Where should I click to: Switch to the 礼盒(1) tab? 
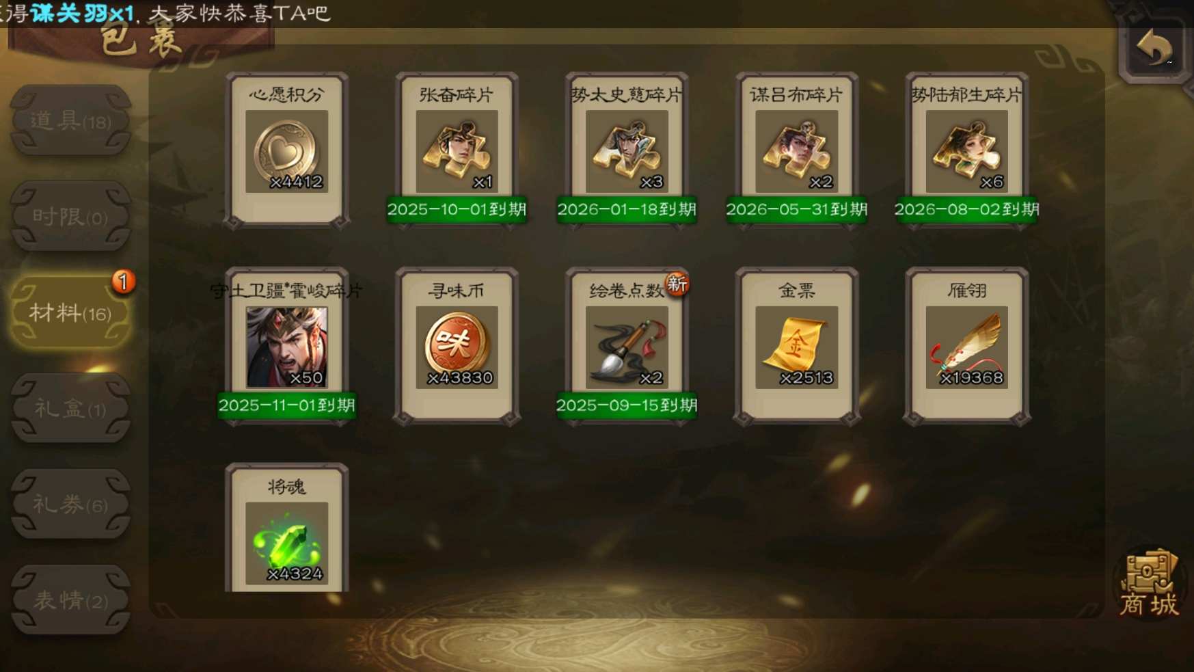tap(70, 409)
